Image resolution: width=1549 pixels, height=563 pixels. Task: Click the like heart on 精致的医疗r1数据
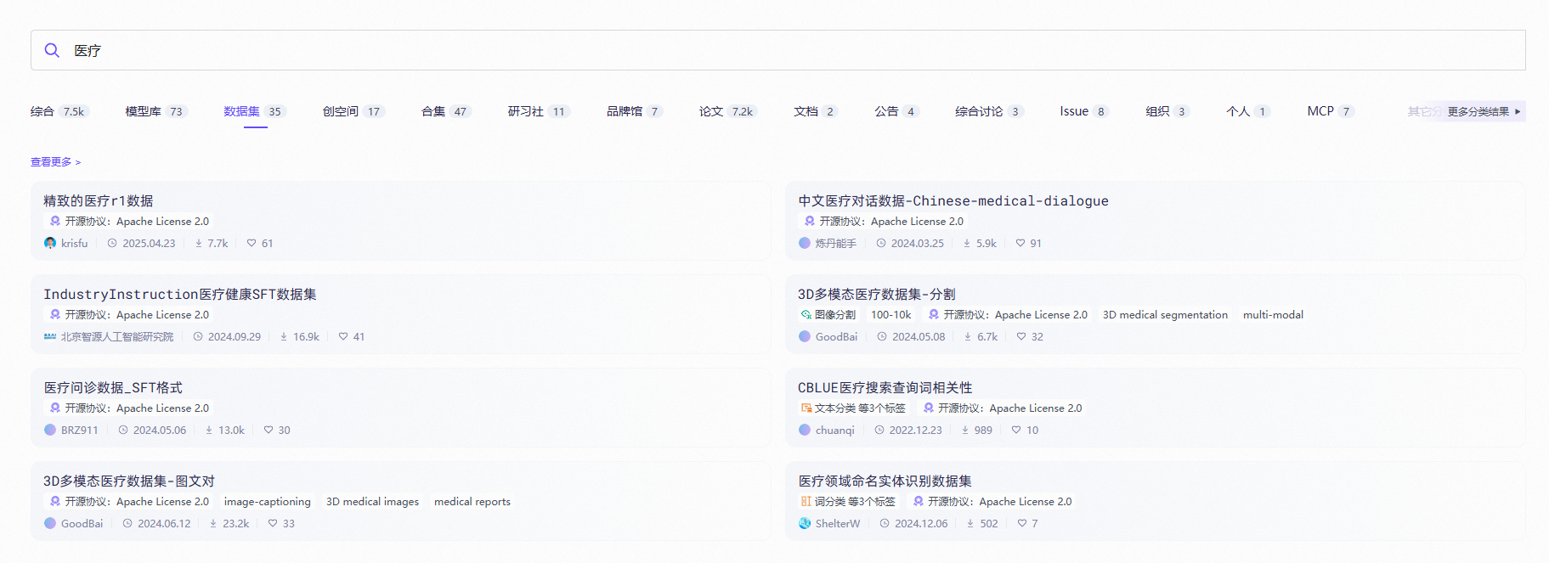click(252, 243)
